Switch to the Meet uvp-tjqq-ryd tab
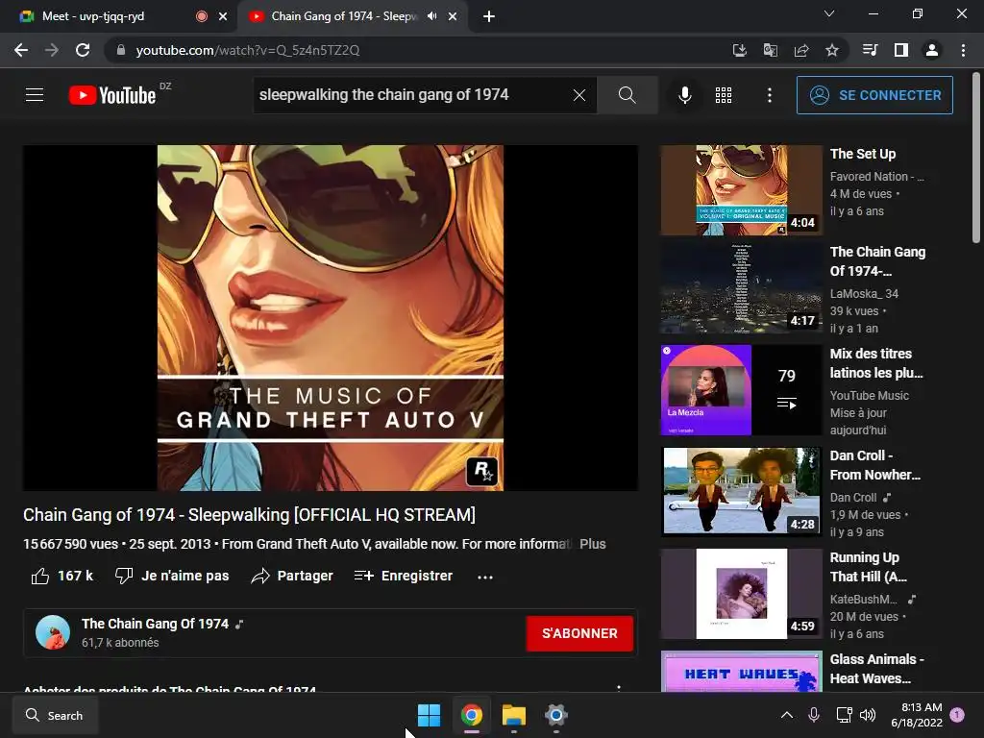 tap(107, 16)
